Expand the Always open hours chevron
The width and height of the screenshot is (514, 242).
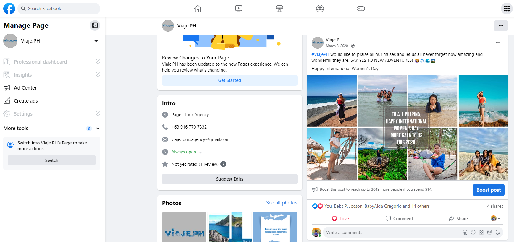[x=201, y=152]
